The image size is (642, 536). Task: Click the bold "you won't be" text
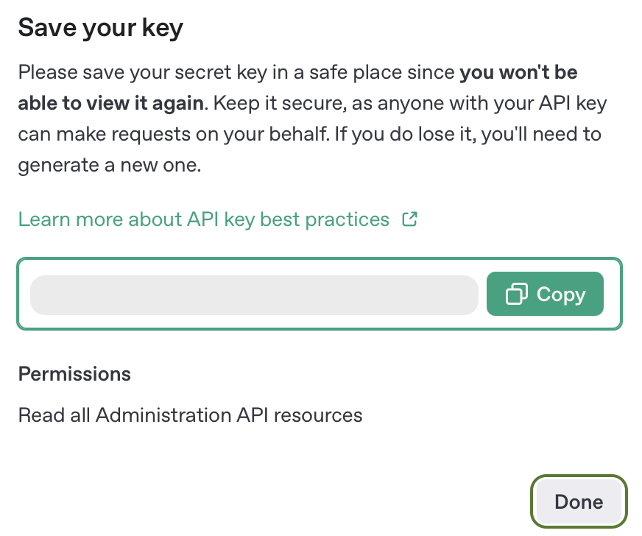[518, 72]
